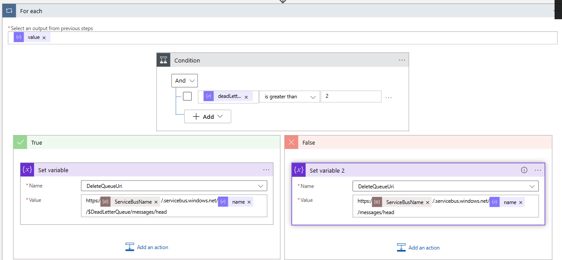
Task: Open the ellipsis menu on Set variable 2
Action: (x=538, y=170)
